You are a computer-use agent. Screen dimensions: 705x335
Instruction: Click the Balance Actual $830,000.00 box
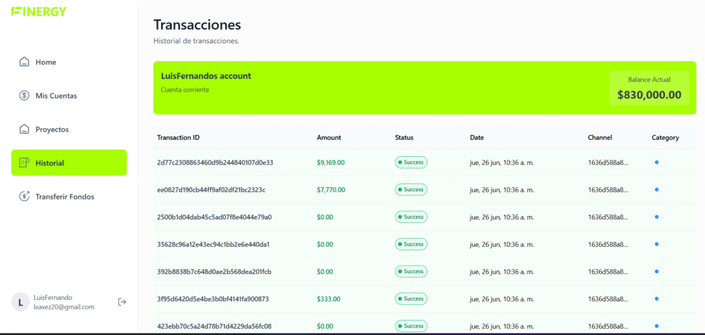(649, 88)
